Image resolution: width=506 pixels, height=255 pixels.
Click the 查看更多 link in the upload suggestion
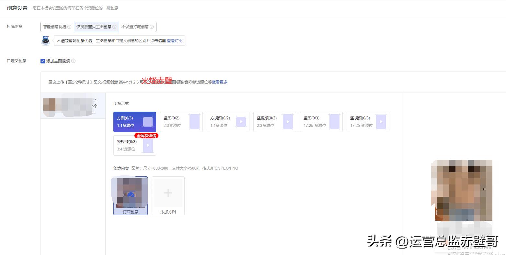click(x=219, y=82)
